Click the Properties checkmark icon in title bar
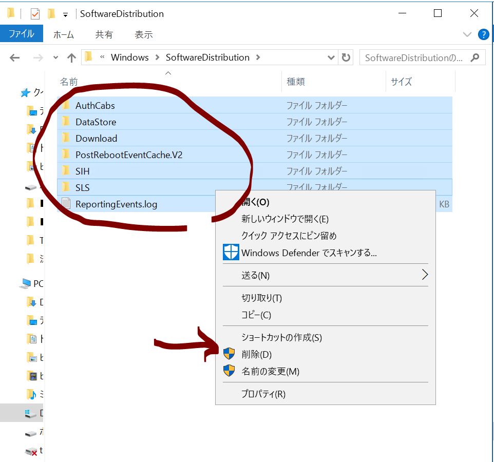This screenshot has width=494, height=462. coord(35,14)
